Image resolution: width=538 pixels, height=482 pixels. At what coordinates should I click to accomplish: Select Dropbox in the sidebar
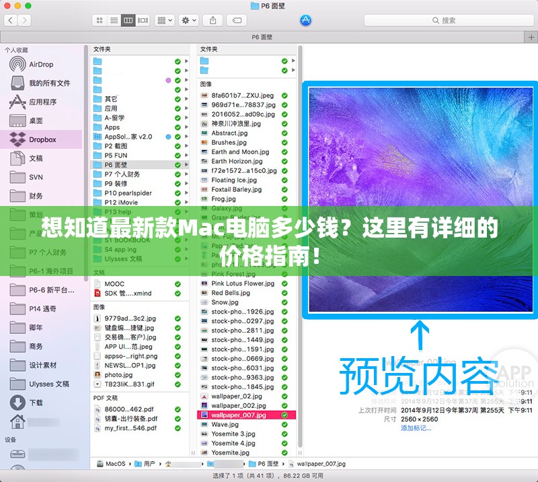pyautogui.click(x=41, y=139)
